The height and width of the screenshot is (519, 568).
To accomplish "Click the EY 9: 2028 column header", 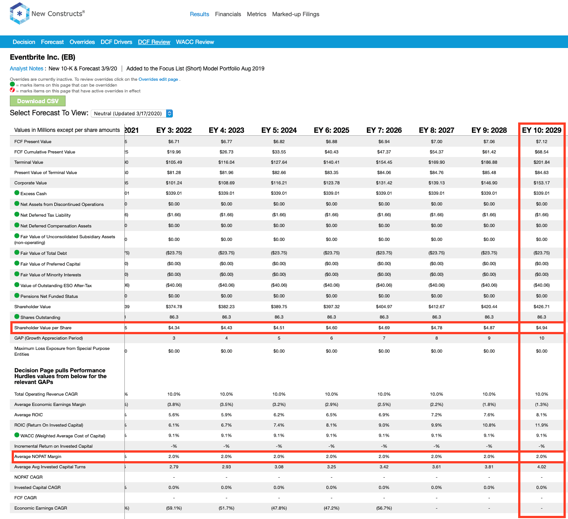I will [489, 130].
